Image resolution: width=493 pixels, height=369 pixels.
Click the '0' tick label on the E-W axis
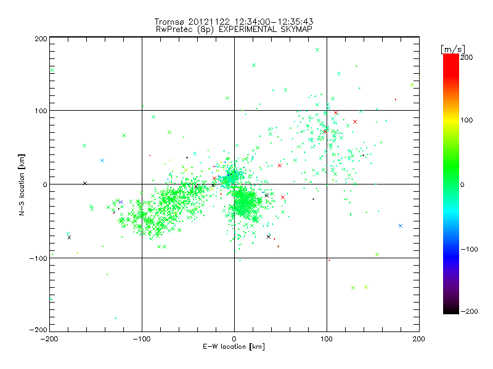pos(234,339)
